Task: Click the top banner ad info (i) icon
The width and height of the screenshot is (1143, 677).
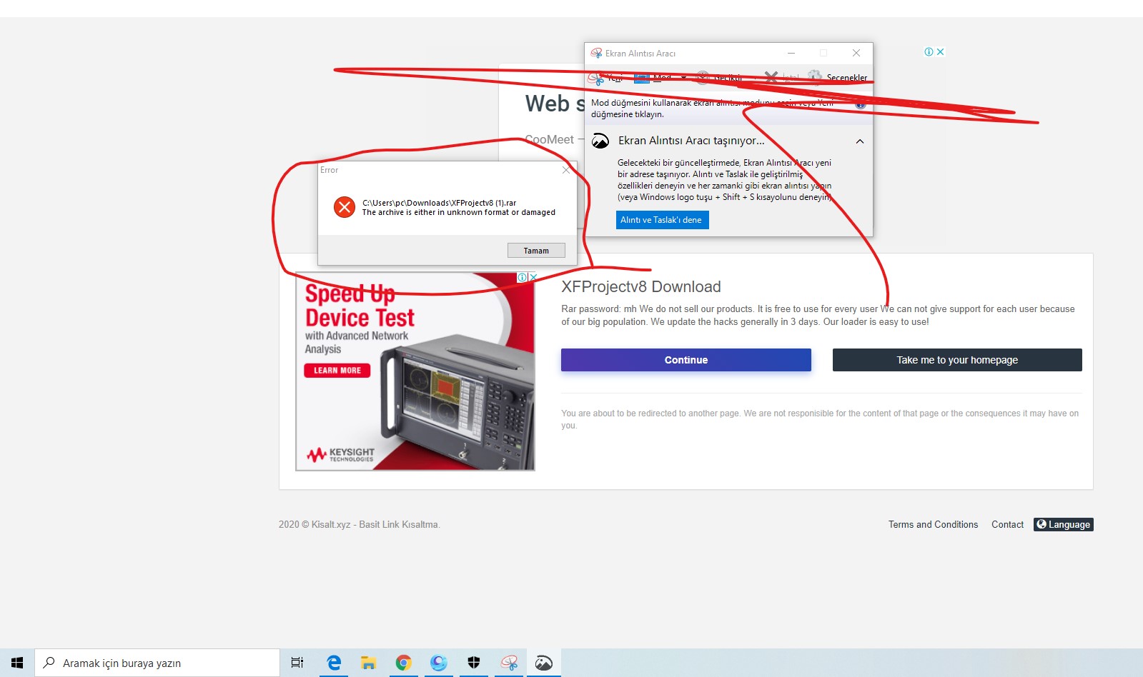Action: (x=929, y=52)
